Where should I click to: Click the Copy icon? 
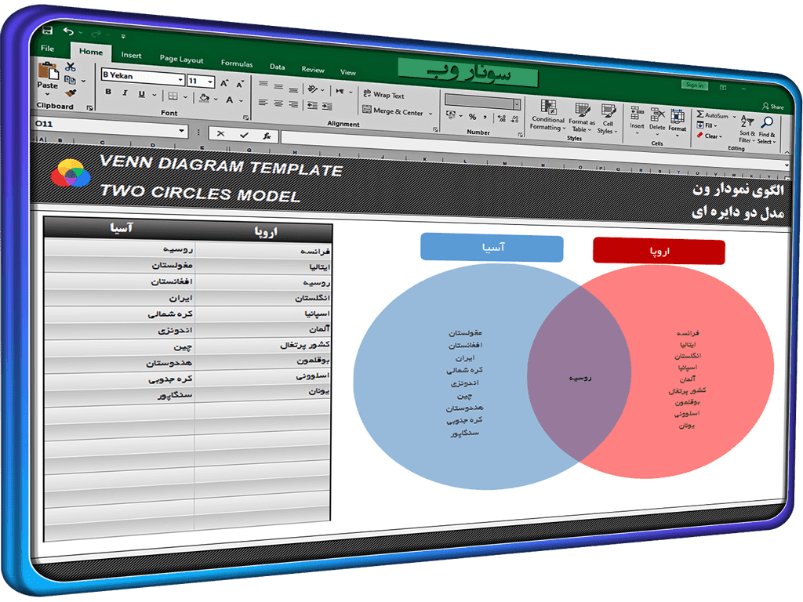tap(70, 79)
